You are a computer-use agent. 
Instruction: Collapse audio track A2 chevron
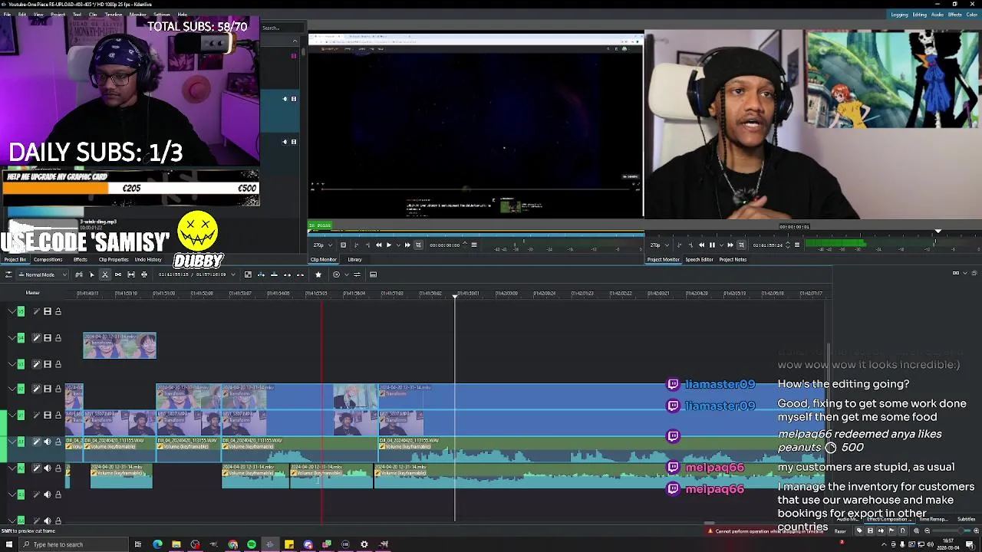click(12, 467)
